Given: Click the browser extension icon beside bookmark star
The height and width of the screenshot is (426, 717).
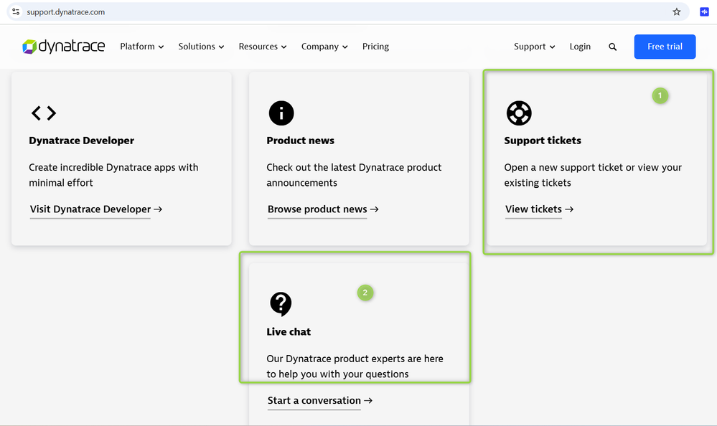Looking at the screenshot, I should tap(704, 11).
